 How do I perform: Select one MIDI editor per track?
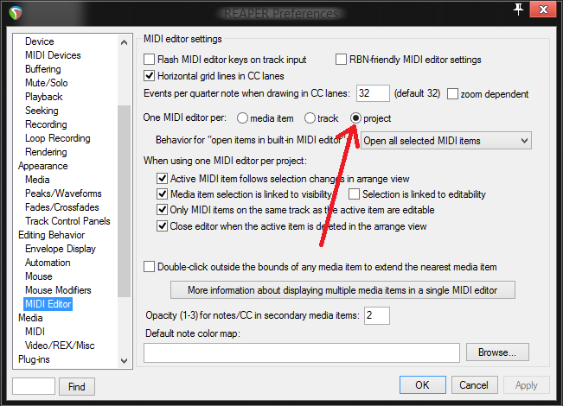(x=310, y=118)
